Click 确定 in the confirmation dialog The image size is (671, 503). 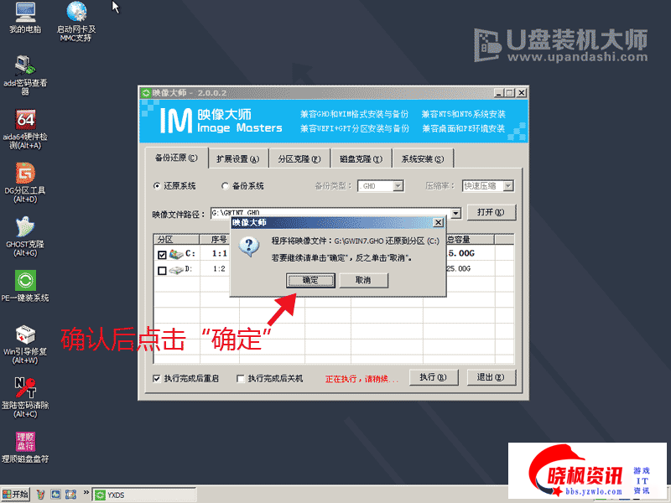[310, 280]
